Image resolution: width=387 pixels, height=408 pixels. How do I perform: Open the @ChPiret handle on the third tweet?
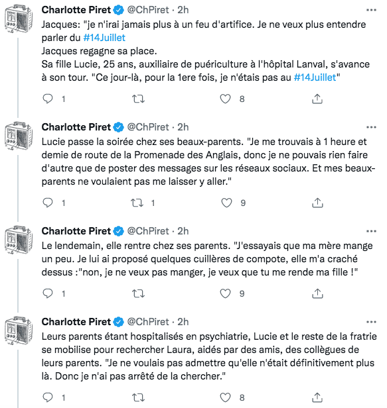click(x=148, y=231)
